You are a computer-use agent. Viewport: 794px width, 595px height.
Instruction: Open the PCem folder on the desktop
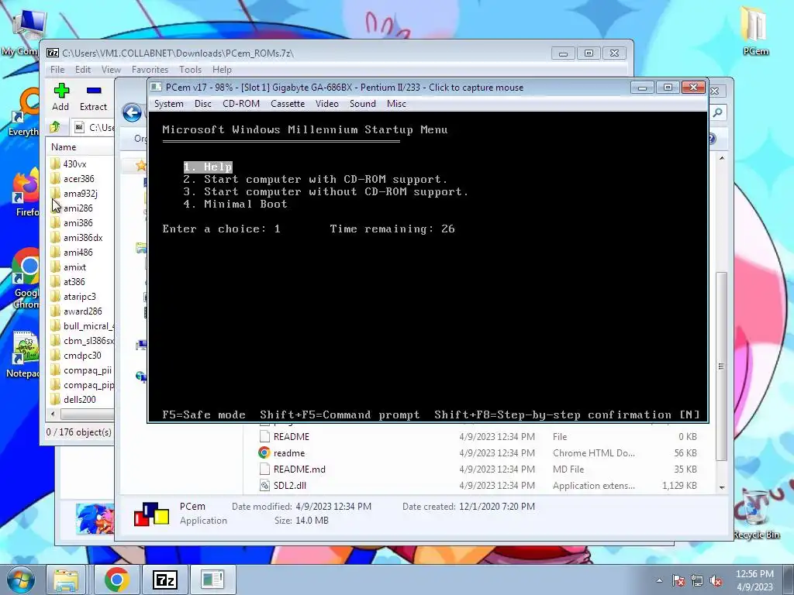(x=755, y=29)
